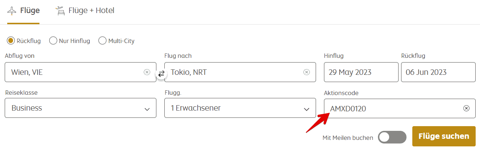Click the chevron in the Reiseklasse box
Viewport: 480px width, 150px height.
tap(147, 109)
